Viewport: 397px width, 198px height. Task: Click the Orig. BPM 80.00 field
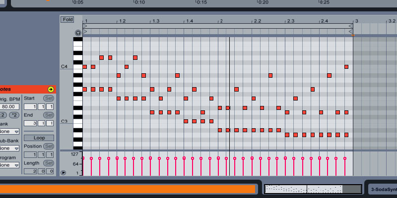click(10, 106)
